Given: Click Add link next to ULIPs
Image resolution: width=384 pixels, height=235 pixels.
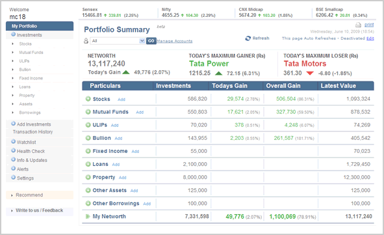Looking at the screenshot, I should tap(114, 126).
